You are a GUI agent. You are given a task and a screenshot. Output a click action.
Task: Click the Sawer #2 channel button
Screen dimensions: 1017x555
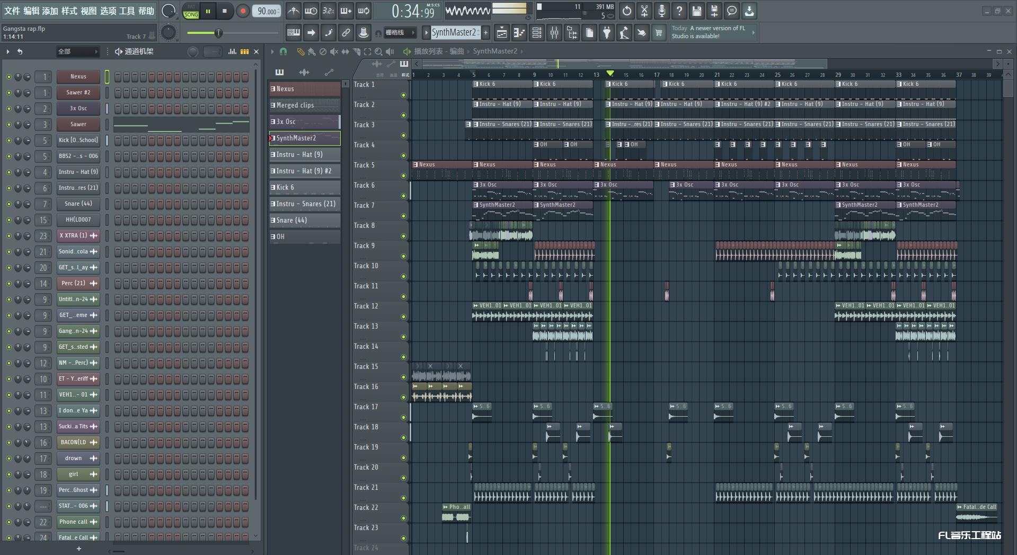pyautogui.click(x=78, y=93)
